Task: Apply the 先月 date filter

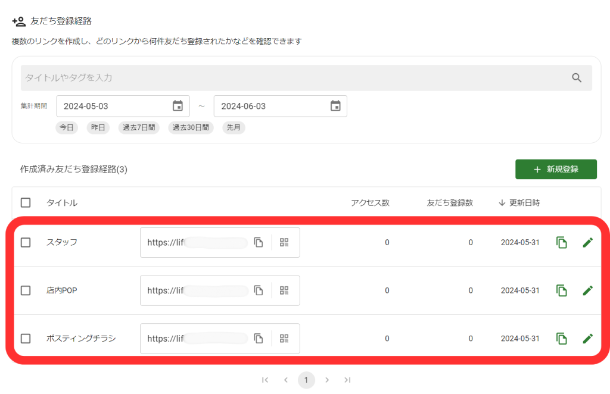Action: pos(234,127)
